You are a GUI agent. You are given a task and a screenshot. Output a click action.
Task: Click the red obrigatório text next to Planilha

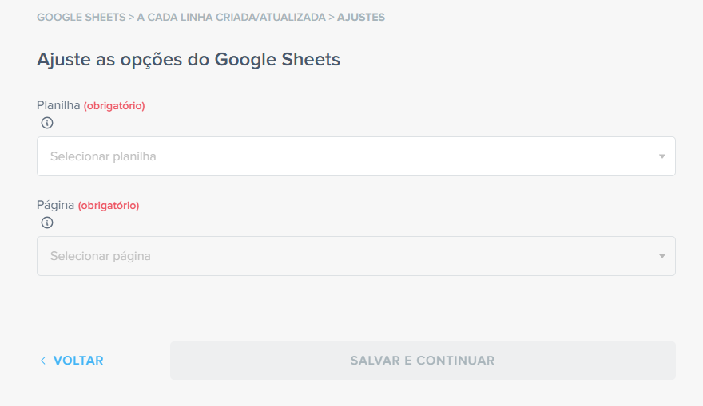click(x=114, y=105)
